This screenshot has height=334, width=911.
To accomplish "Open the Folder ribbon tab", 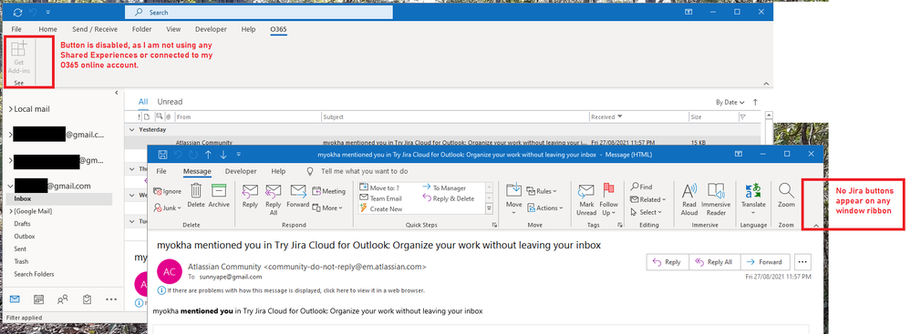I will coord(141,29).
